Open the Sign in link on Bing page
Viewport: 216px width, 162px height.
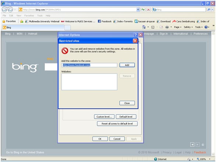(x=163, y=34)
